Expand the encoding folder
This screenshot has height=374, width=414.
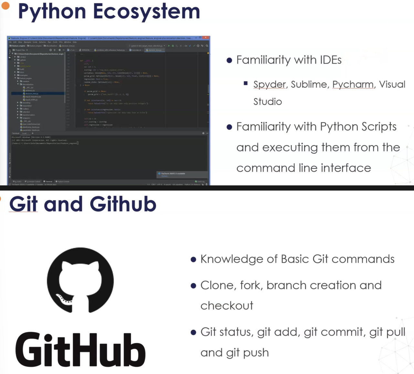click(x=18, y=103)
